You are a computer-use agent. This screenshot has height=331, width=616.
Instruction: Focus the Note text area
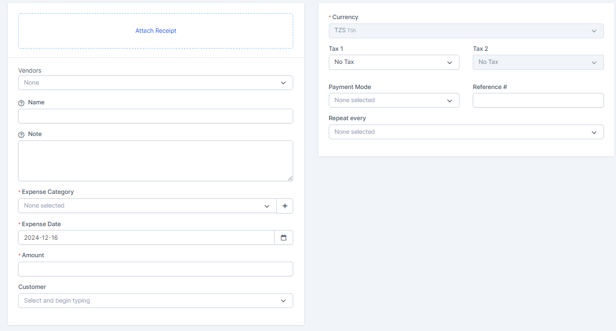tap(155, 161)
